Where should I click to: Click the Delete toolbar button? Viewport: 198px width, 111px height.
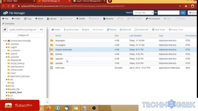[x=81, y=18]
